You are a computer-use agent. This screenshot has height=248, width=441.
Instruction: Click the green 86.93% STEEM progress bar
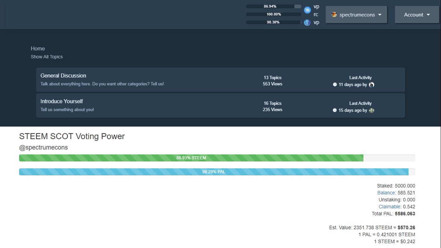191,158
